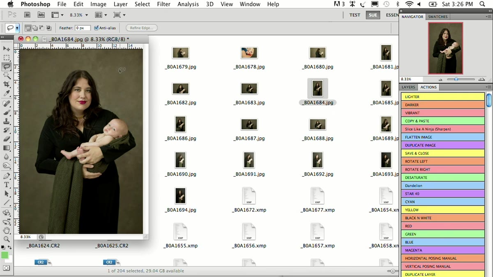Select the Line shape tool

pyautogui.click(x=7, y=202)
